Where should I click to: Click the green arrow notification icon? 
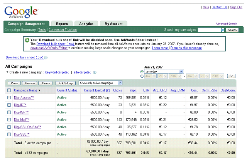[27, 40]
